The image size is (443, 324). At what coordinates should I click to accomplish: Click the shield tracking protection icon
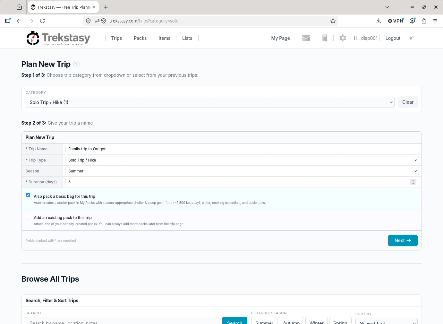88,21
